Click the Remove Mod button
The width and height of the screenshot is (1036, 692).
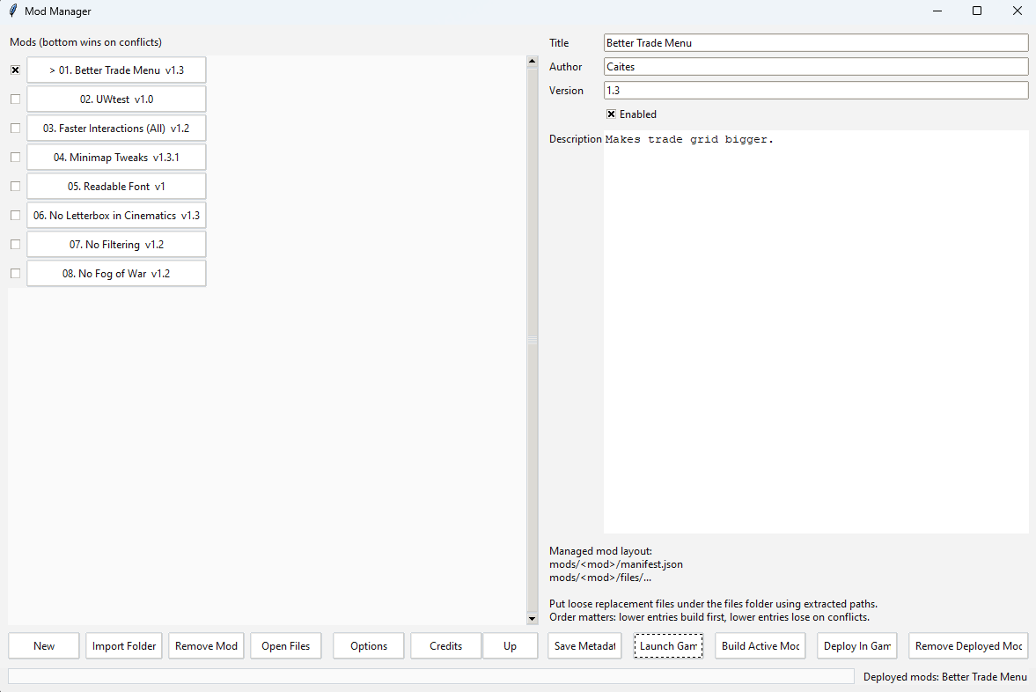click(x=206, y=645)
